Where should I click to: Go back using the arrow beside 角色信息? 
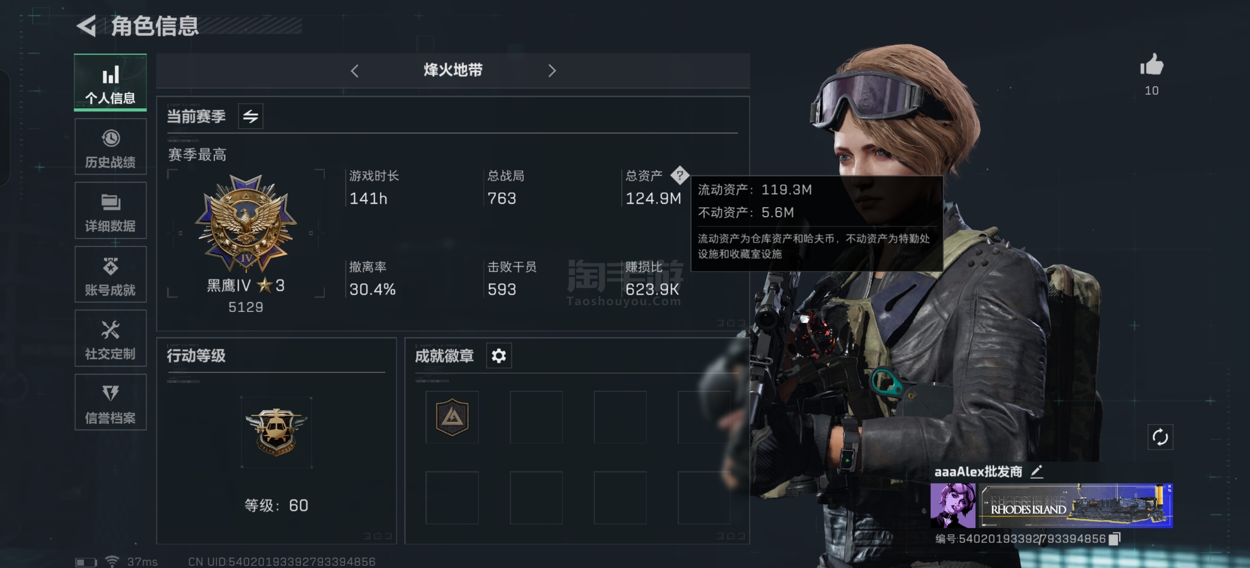87,26
